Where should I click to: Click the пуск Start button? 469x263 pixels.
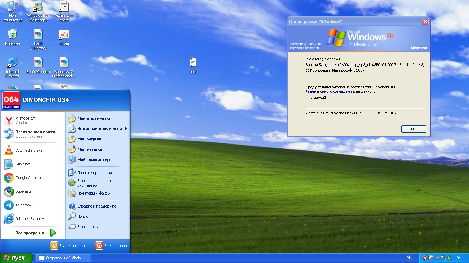point(16,258)
